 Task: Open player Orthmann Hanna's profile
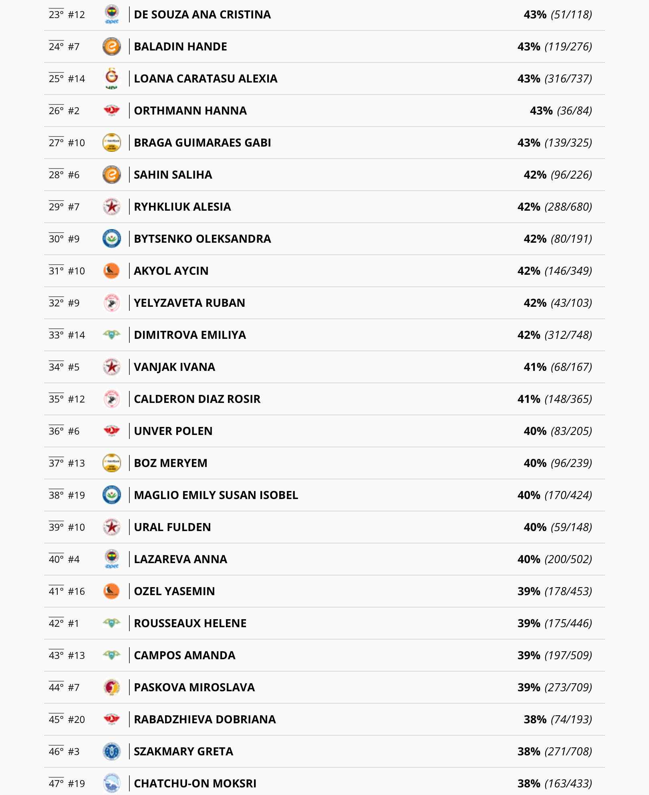tap(190, 111)
